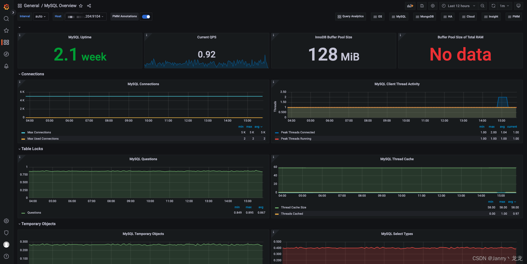Open the HA dashboards menu
527x264 pixels.
(448, 16)
